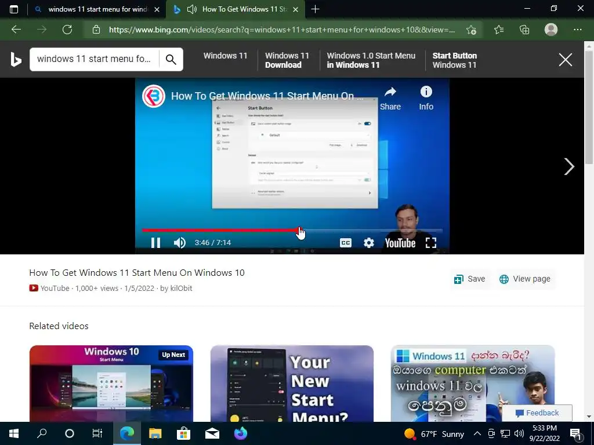
Task: Open notification center icon
Action: 575,433
